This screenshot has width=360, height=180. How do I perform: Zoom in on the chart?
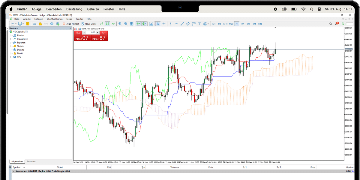point(120,24)
